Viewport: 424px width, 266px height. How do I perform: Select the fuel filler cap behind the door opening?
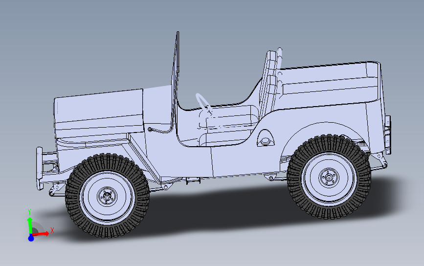tap(265, 139)
